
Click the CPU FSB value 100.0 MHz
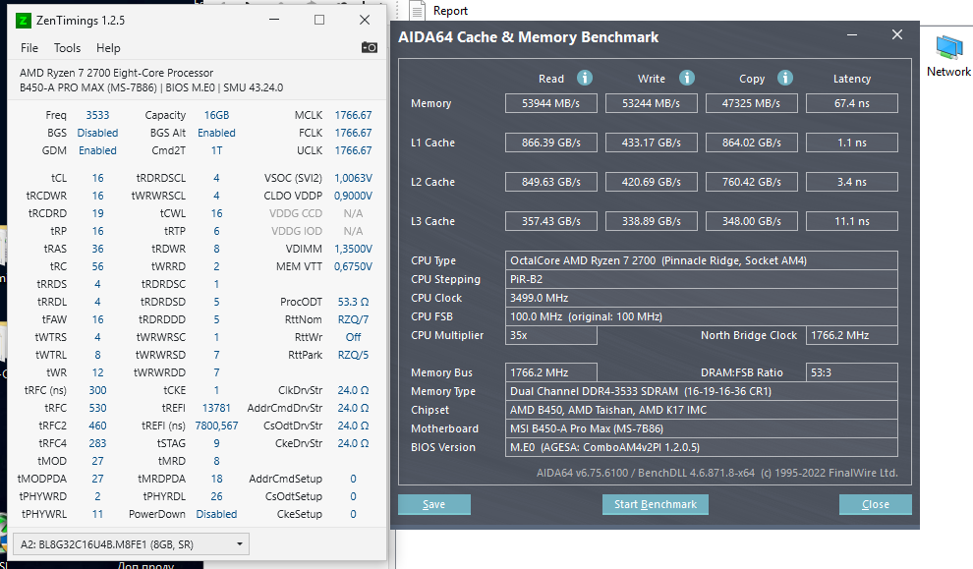click(701, 316)
